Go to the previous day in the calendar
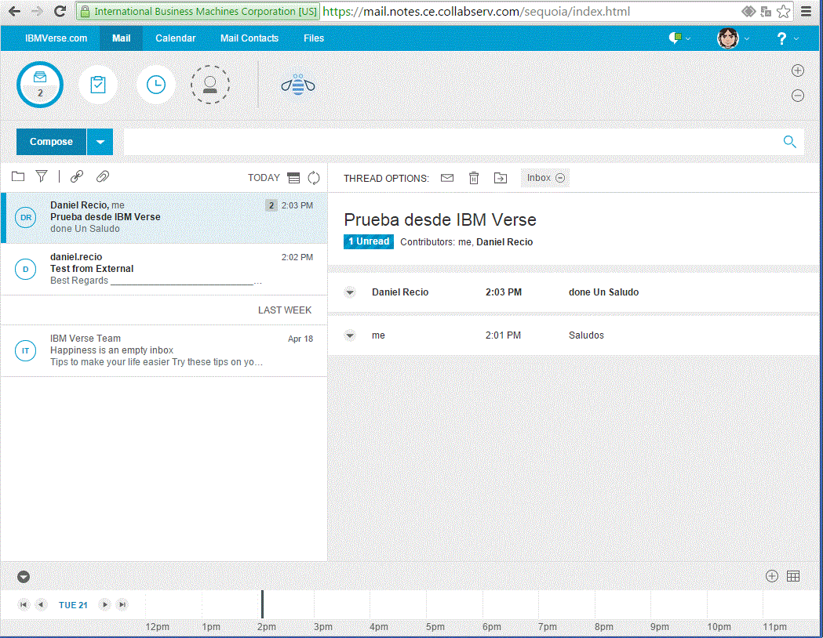This screenshot has height=638, width=823. [41, 605]
